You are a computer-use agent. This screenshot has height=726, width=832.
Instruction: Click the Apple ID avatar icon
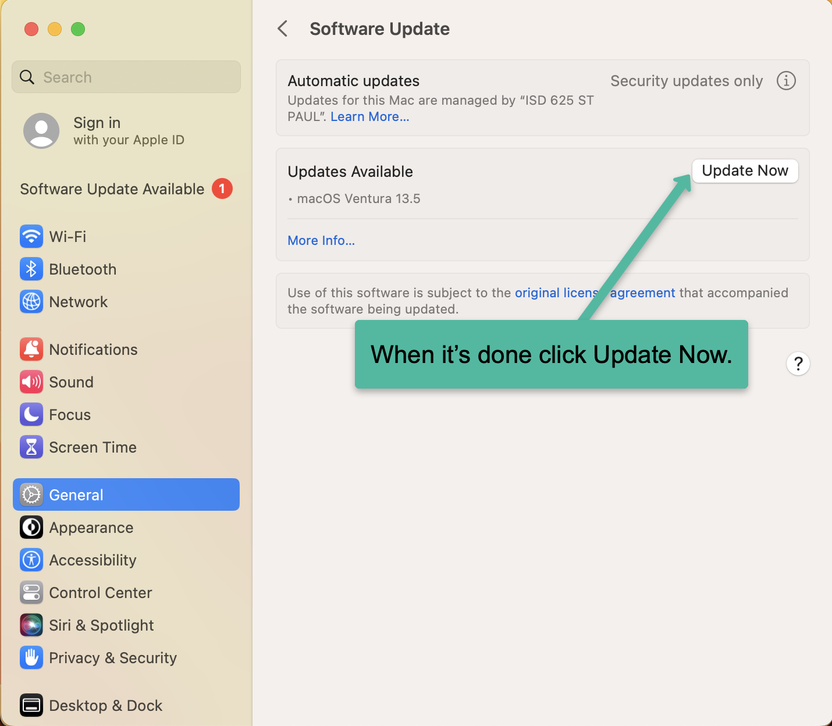click(41, 131)
